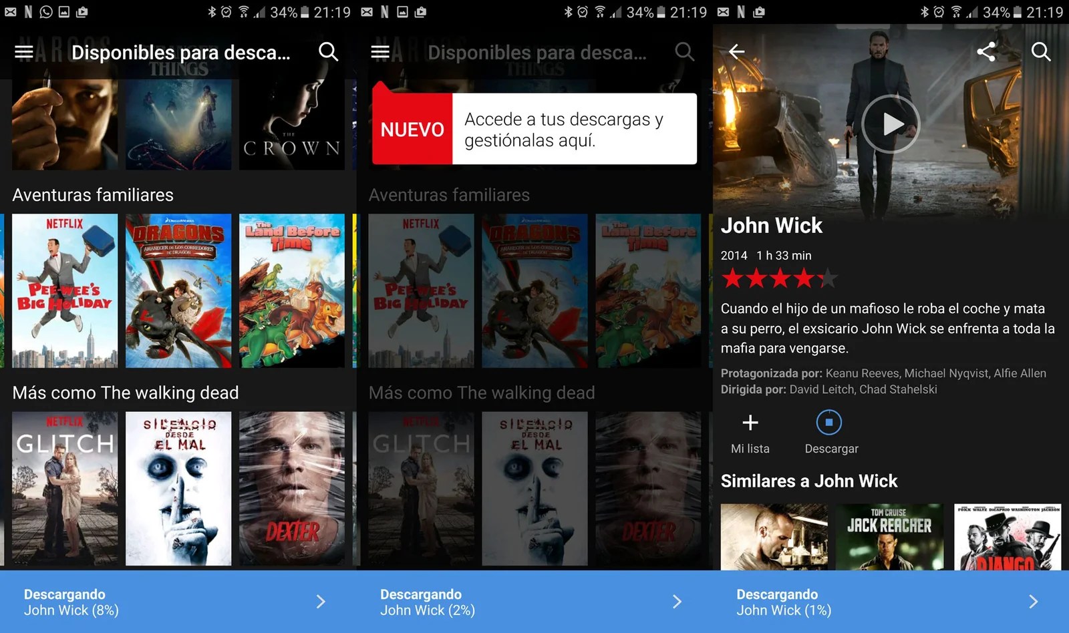This screenshot has width=1069, height=633.
Task: Tap the 'Dirigida por' directors line
Action: (x=828, y=389)
